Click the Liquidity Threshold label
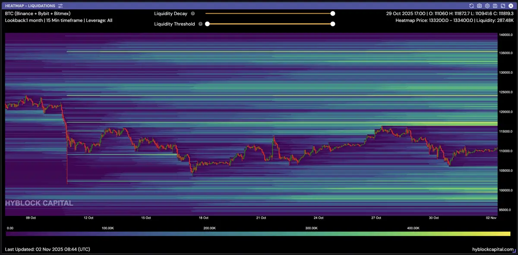518x255 pixels. [174, 24]
